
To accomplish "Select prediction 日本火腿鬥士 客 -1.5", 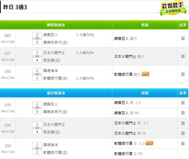I will [x=131, y=123].
